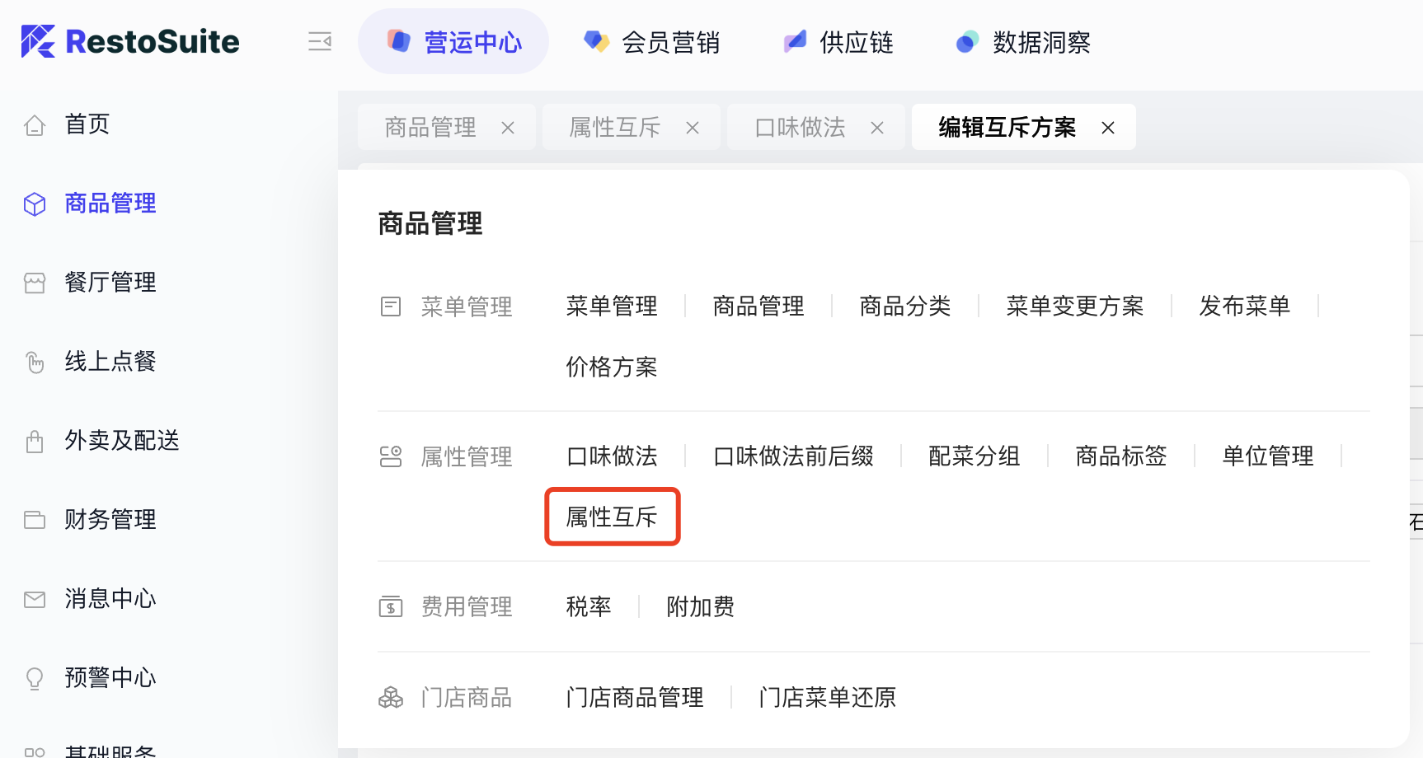
Task: Open the 口味做法前后缀 link
Action: point(793,456)
